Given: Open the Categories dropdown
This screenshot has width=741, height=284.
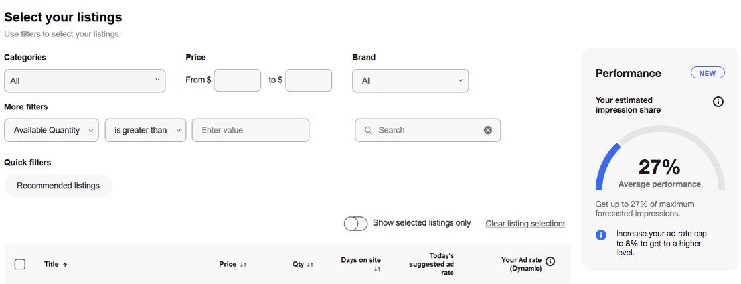Looking at the screenshot, I should click(x=84, y=80).
